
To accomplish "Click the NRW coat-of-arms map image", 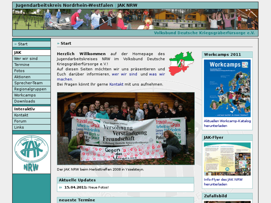I will click(x=182, y=64).
